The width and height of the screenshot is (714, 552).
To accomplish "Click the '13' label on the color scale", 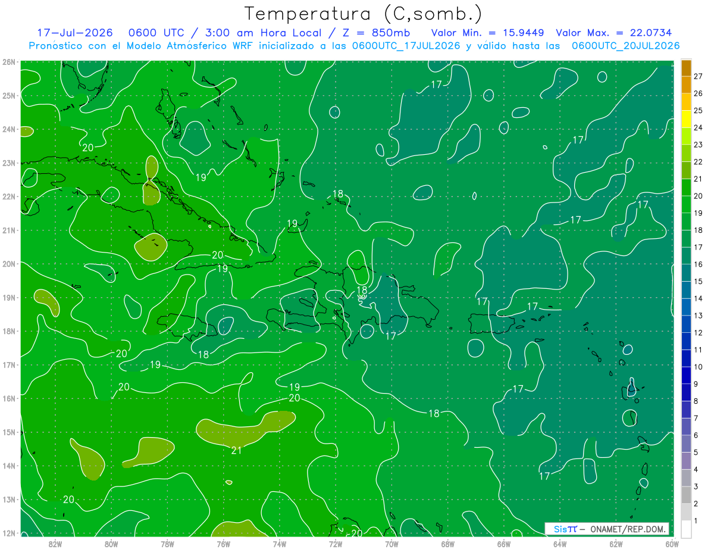I will coord(698,316).
